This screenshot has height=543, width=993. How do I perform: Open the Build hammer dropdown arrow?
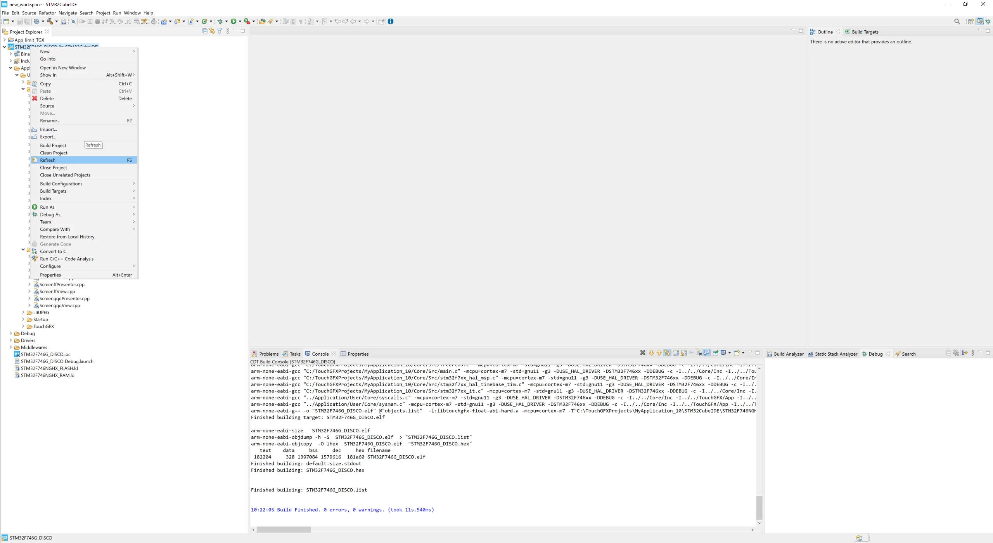click(56, 21)
